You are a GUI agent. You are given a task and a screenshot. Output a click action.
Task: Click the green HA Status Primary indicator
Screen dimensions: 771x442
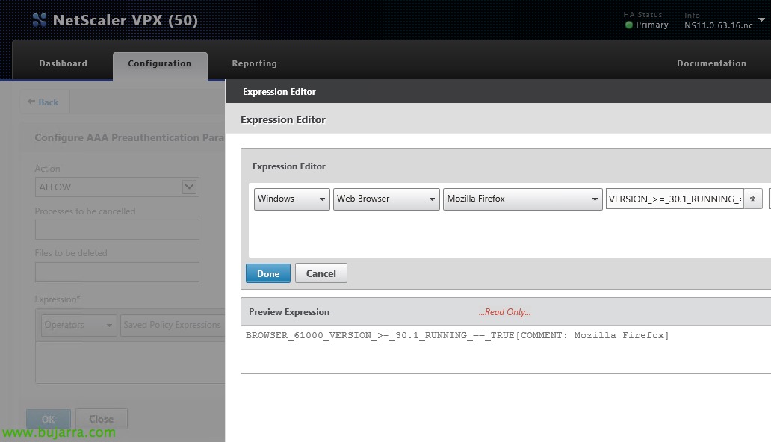click(628, 25)
